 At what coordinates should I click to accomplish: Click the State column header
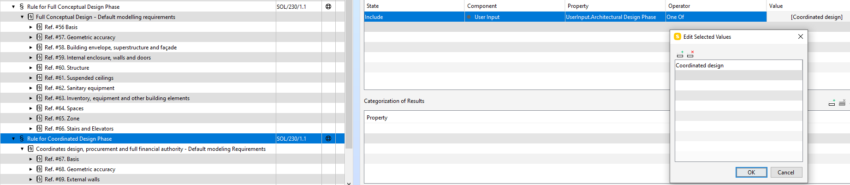coord(414,6)
